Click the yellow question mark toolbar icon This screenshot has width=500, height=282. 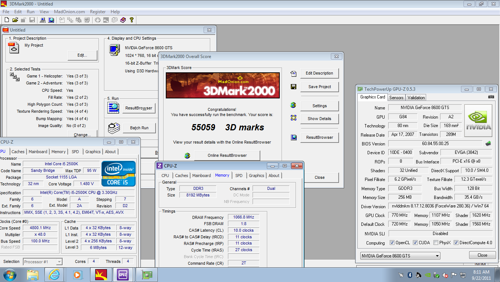[131, 20]
